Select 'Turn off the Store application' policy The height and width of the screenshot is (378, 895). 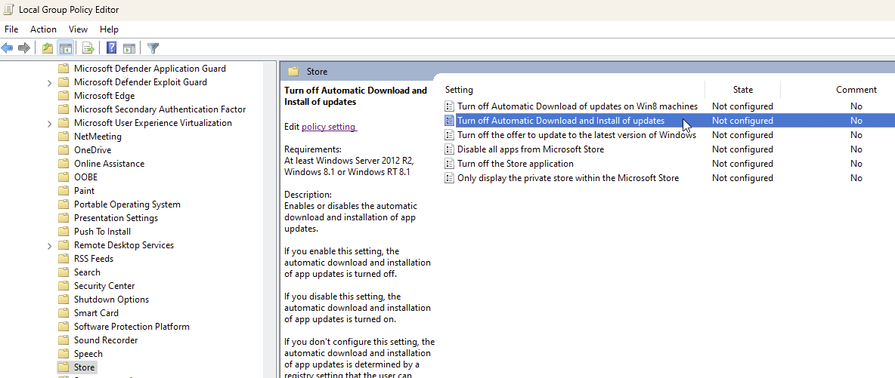(x=515, y=164)
